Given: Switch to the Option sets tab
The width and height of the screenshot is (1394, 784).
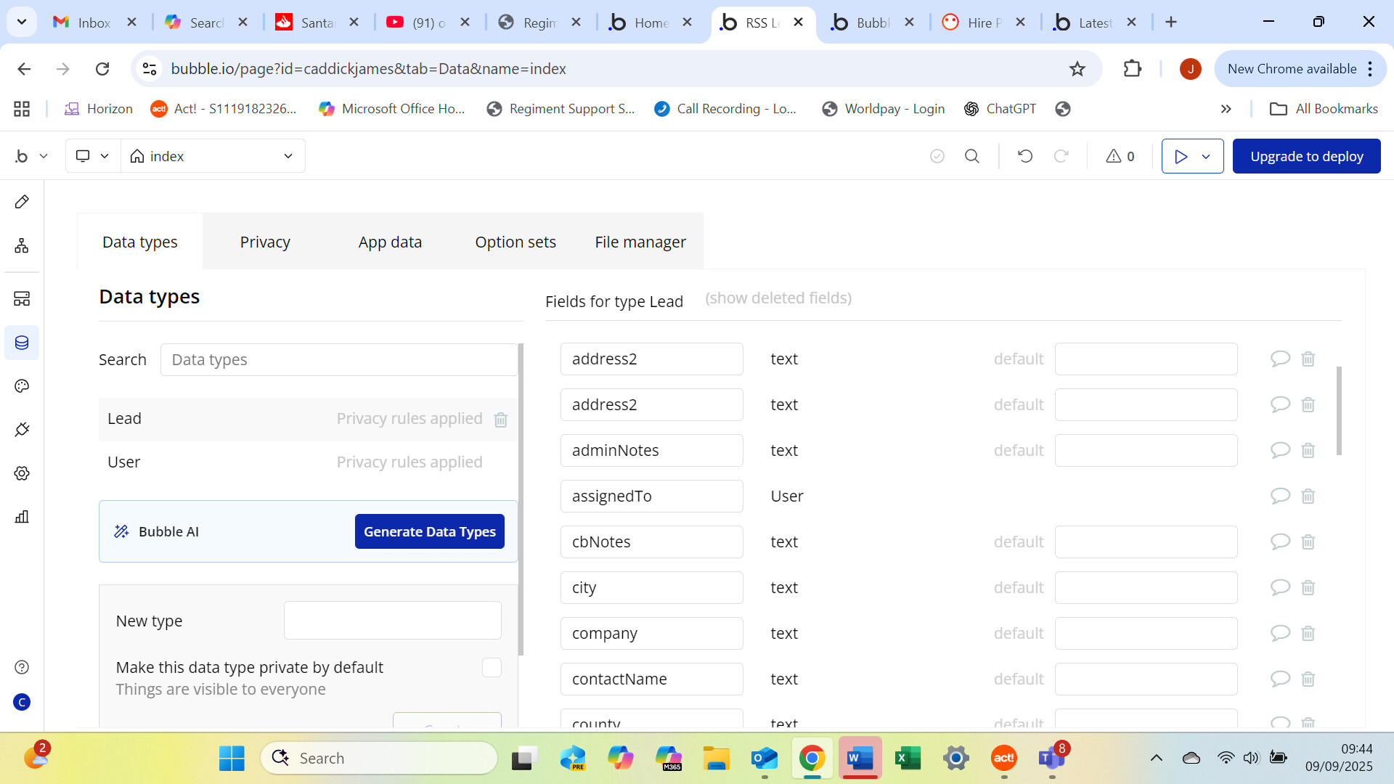Looking at the screenshot, I should tap(515, 242).
